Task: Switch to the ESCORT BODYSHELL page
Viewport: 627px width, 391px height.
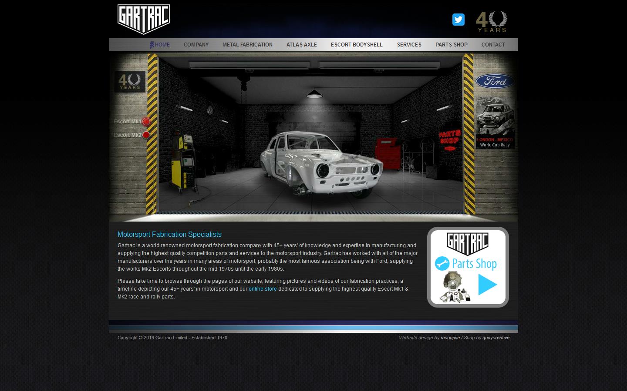Action: 357,44
